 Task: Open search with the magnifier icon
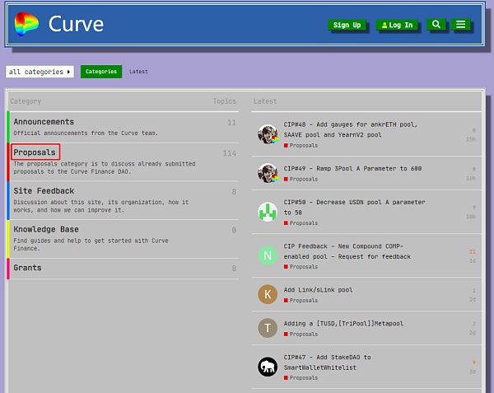pos(436,25)
